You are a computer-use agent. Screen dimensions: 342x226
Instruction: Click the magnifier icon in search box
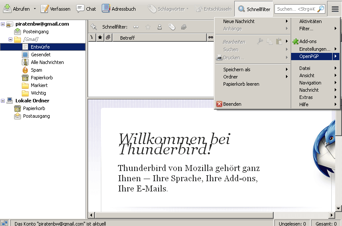click(321, 9)
